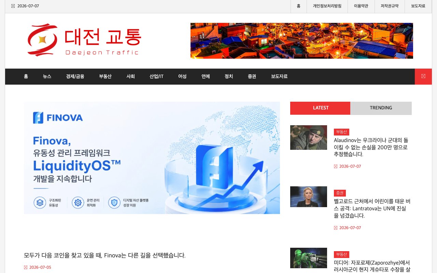Click 증권 tag above Lantratova headline
The width and height of the screenshot is (437, 273).
340,193
